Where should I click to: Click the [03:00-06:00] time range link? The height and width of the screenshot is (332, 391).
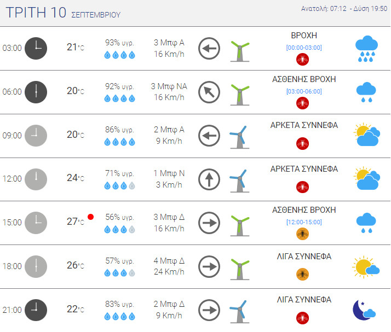(x=304, y=91)
